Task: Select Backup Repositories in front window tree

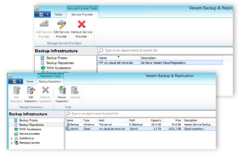Action: 31,125
